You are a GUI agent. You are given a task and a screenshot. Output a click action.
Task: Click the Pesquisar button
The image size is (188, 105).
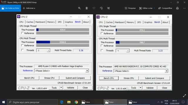click(130, 8)
